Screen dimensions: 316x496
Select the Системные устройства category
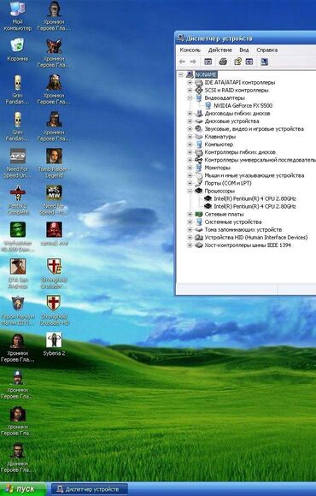tap(233, 222)
